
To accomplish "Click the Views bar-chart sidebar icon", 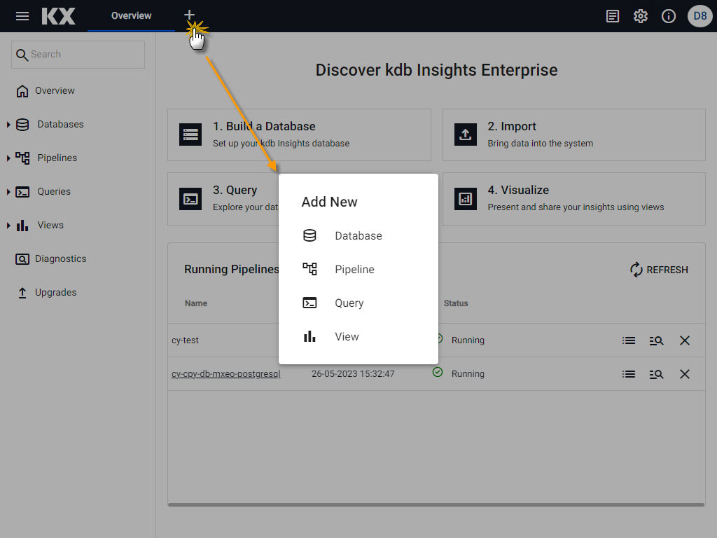I will click(22, 226).
